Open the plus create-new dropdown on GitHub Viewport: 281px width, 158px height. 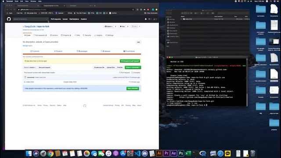[x=150, y=19]
